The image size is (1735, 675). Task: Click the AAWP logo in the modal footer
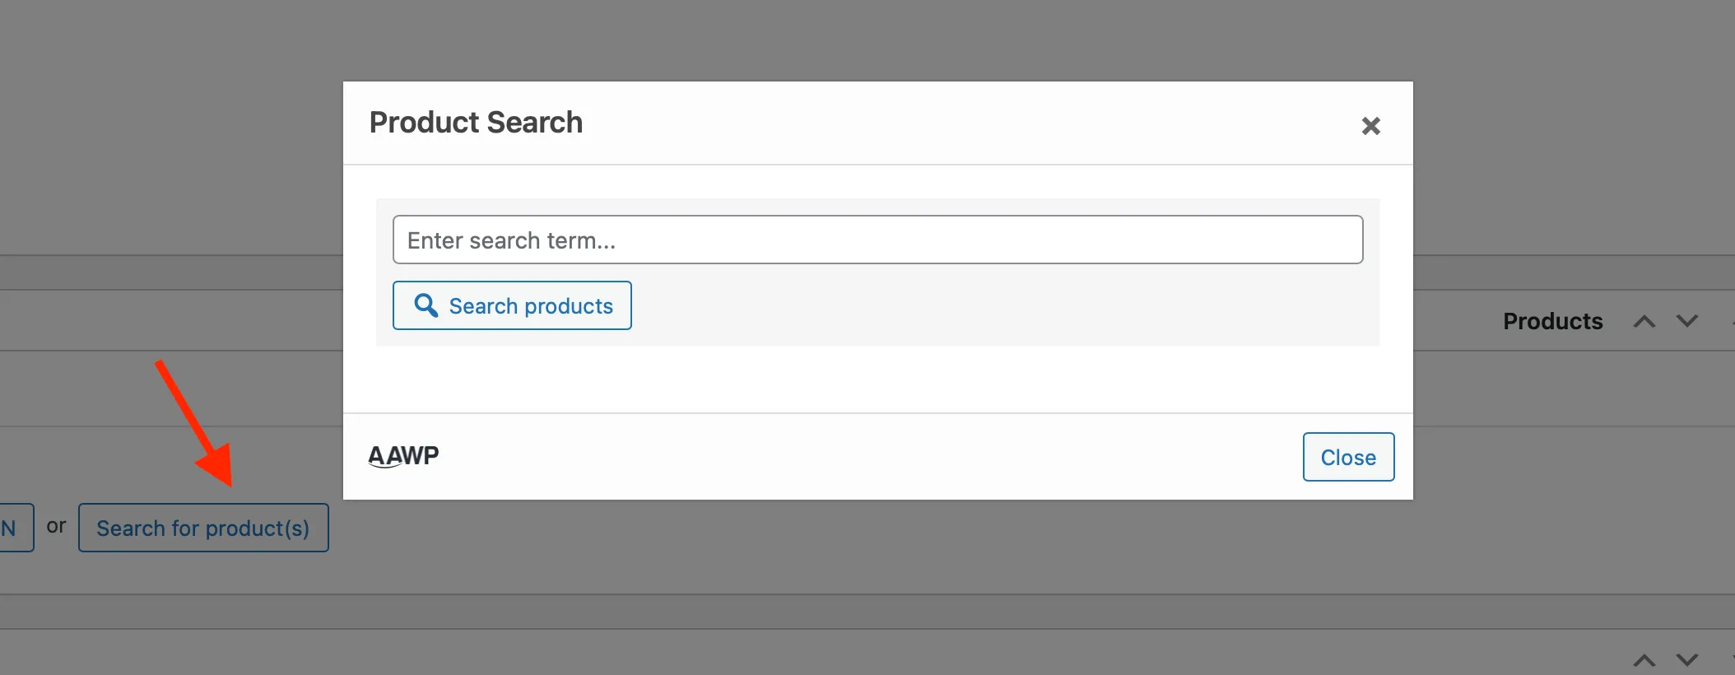[x=402, y=455]
